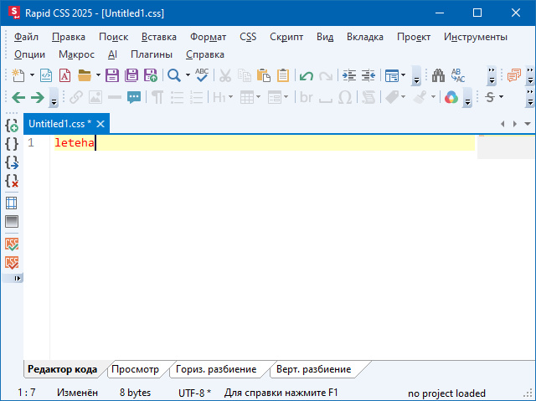Expand the new file dropdown arrow
The image size is (536, 401).
click(33, 75)
